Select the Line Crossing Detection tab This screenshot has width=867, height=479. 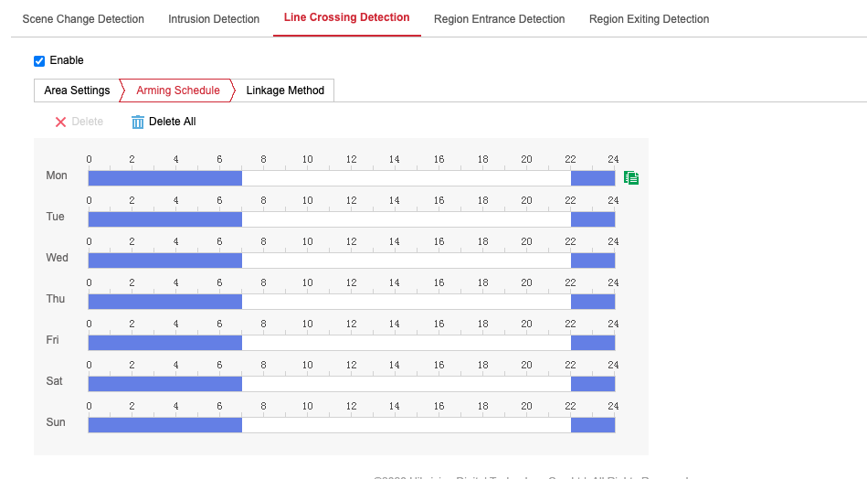346,18
